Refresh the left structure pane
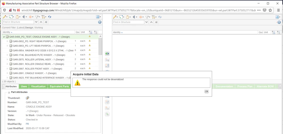283x134 pixels. pos(50,17)
